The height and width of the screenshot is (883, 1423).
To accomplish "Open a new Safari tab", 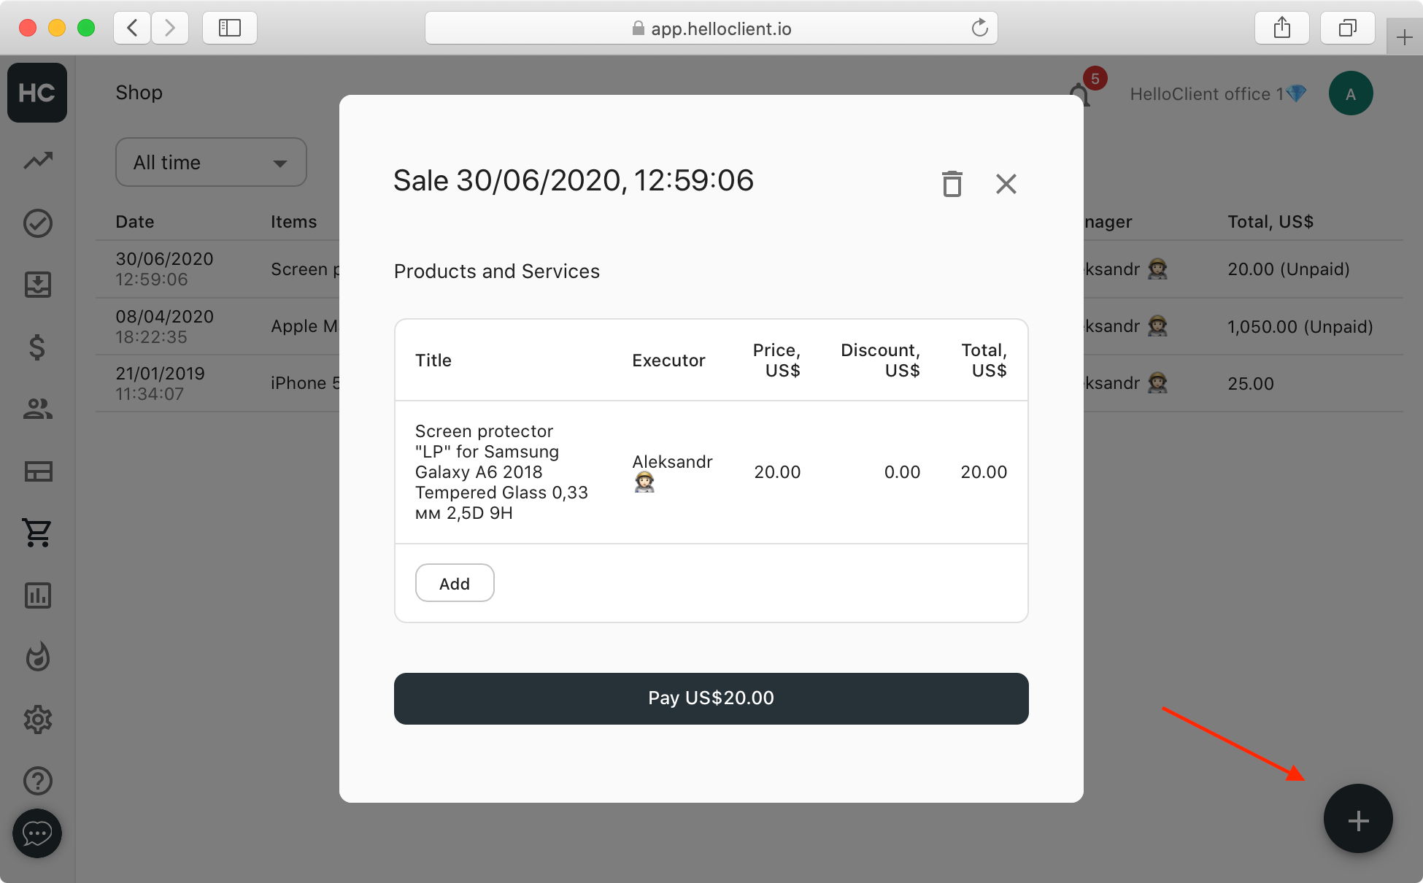I will (1405, 37).
